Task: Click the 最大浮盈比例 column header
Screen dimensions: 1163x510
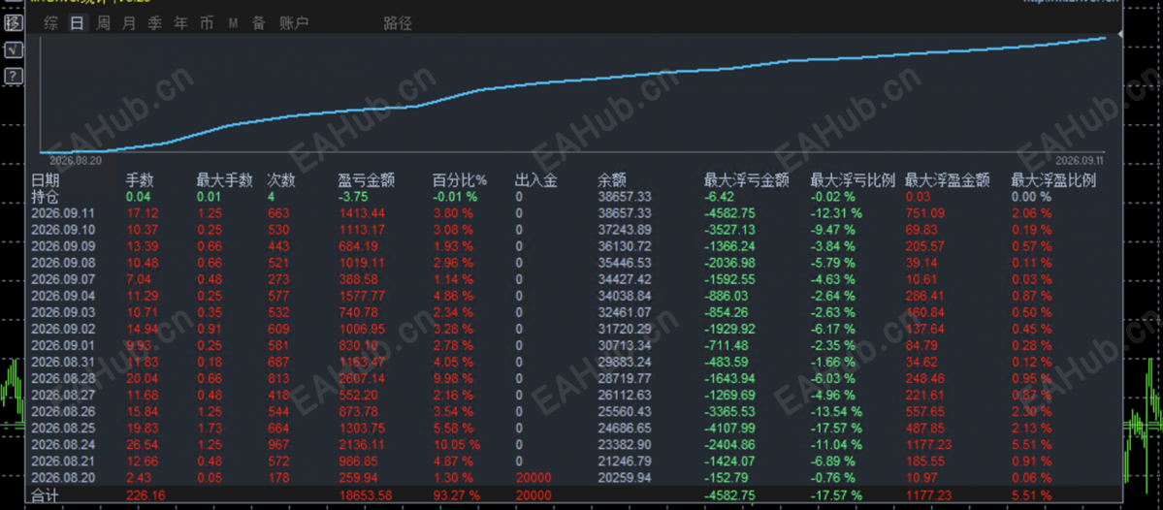Action: 1054,180
